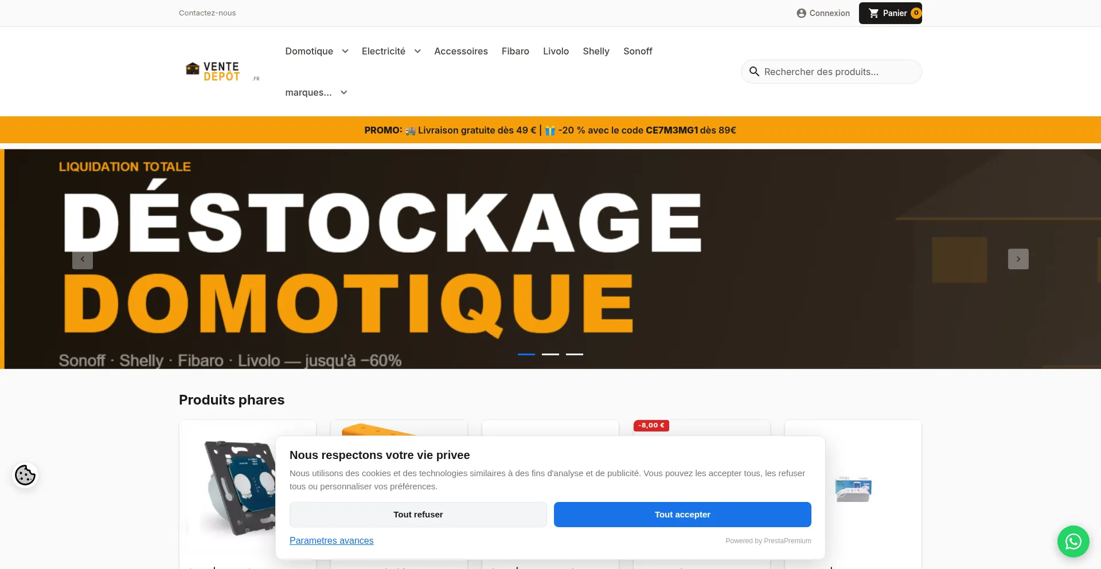Open the Fibaro brand page
Screen dimensions: 1101x569
point(516,51)
